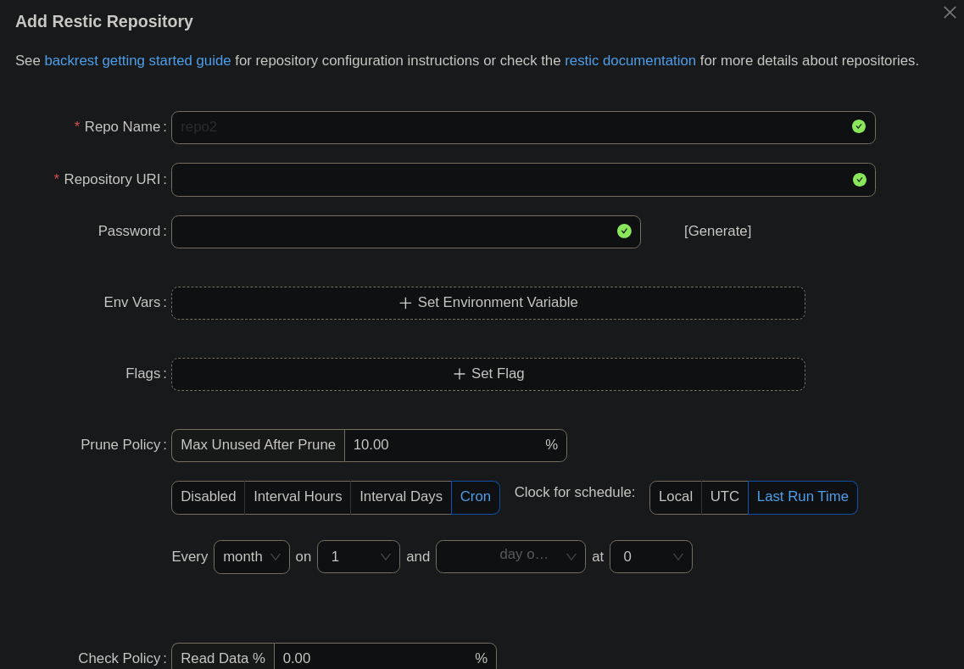Select Interval Hours schedule mode
This screenshot has height=669, width=964.
(x=298, y=498)
